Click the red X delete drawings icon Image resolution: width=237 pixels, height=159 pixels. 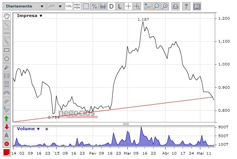tap(7, 144)
